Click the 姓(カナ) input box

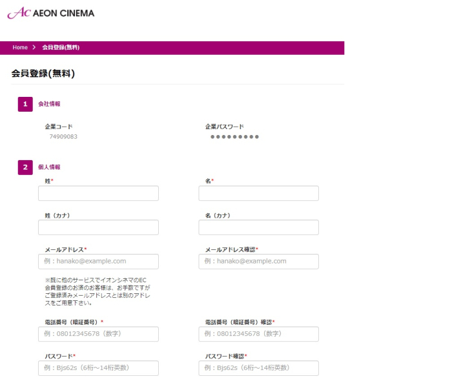click(x=98, y=227)
